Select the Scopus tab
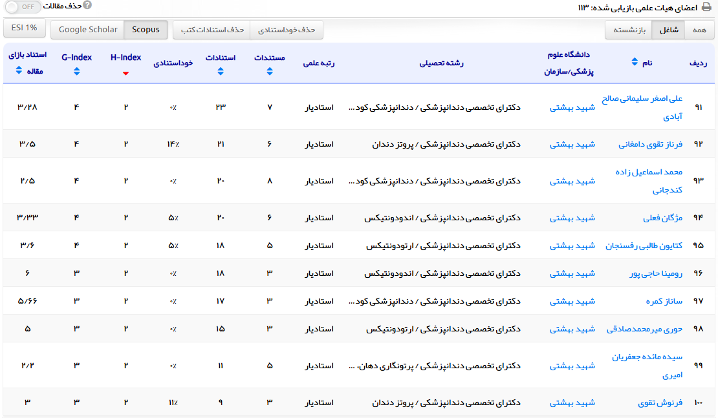Screen dimensions: 718x418 point(146,30)
